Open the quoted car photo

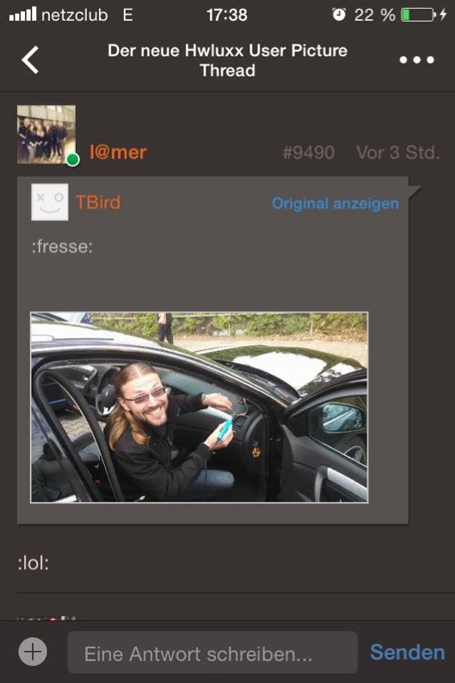pos(200,408)
